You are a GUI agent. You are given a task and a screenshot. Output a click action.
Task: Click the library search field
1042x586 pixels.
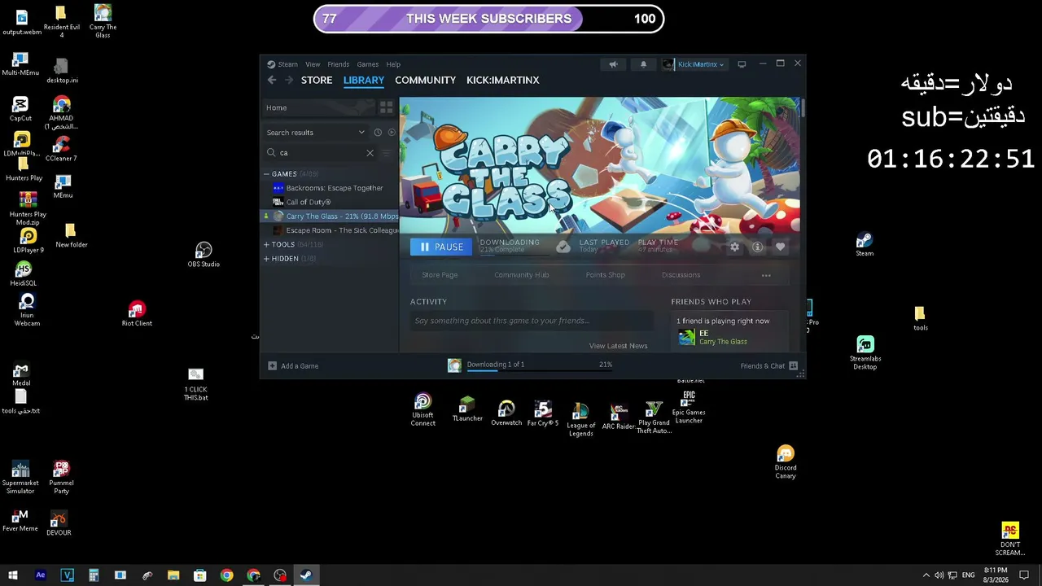tap(320, 153)
